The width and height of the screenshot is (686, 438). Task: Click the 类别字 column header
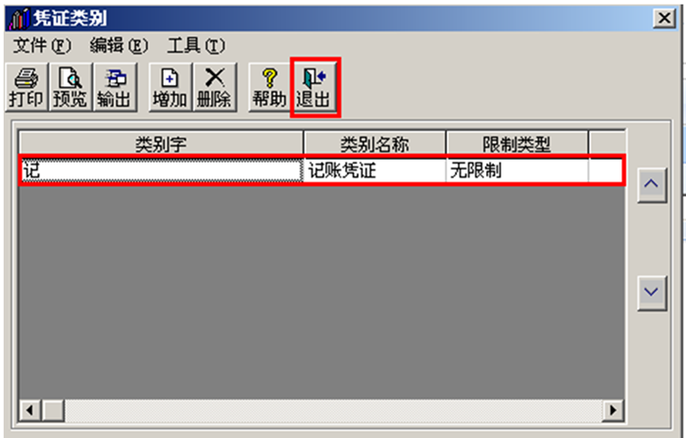[161, 143]
